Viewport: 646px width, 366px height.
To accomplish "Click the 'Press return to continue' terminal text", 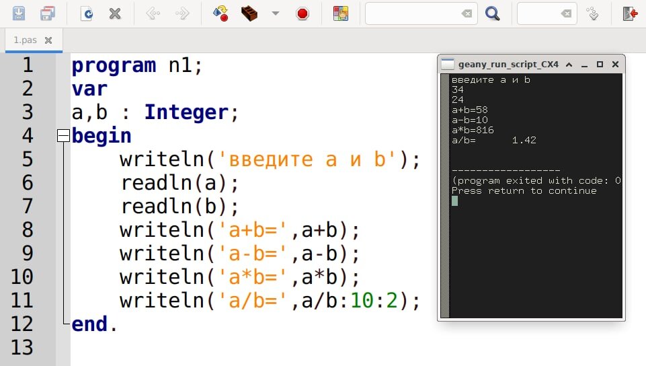I will pos(524,191).
